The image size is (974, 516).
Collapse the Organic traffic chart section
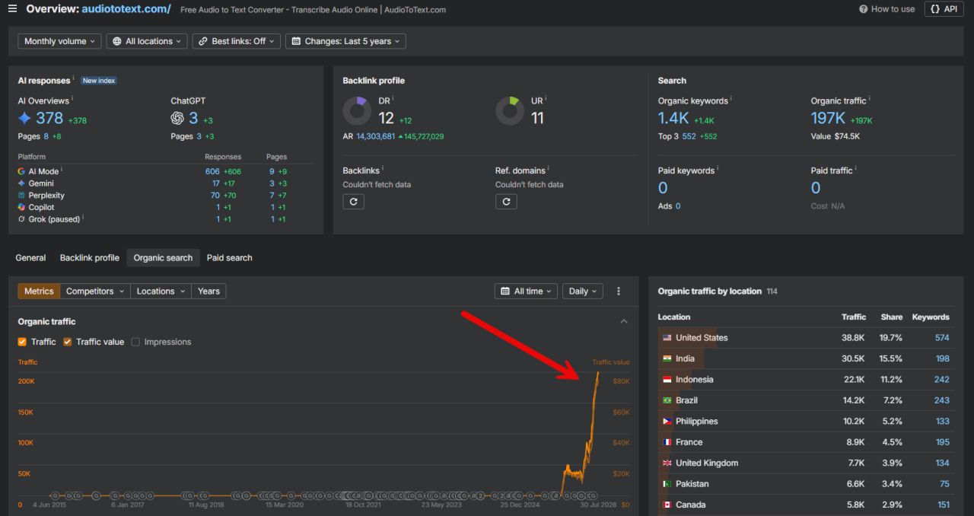[x=624, y=322]
